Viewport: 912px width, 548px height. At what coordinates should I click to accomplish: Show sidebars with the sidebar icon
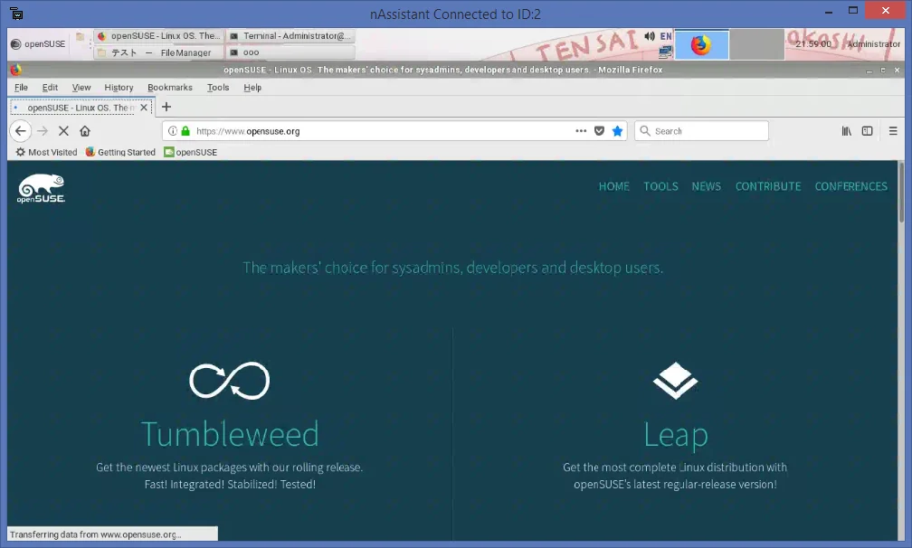click(x=867, y=131)
